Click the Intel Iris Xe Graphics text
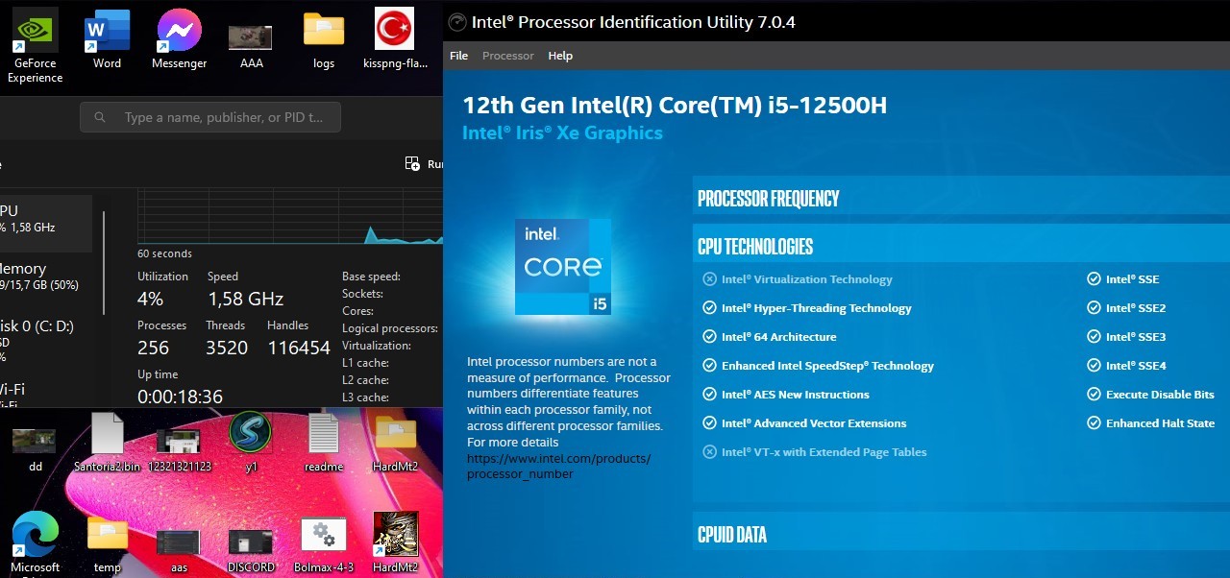The image size is (1230, 578). point(562,132)
